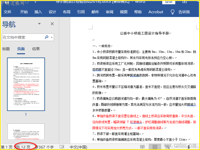Click the proofing errors book icon
200x150 pixels.
tap(62, 147)
